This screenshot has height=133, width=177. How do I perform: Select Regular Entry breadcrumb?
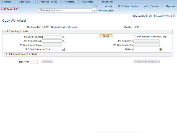pyautogui.click(x=107, y=2)
